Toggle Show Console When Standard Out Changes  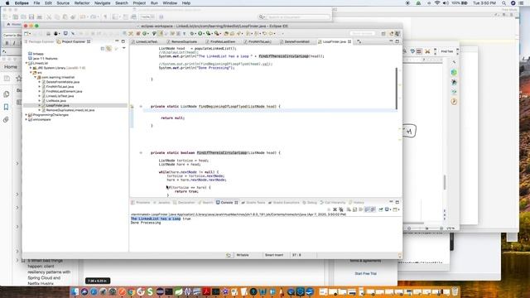point(367,209)
